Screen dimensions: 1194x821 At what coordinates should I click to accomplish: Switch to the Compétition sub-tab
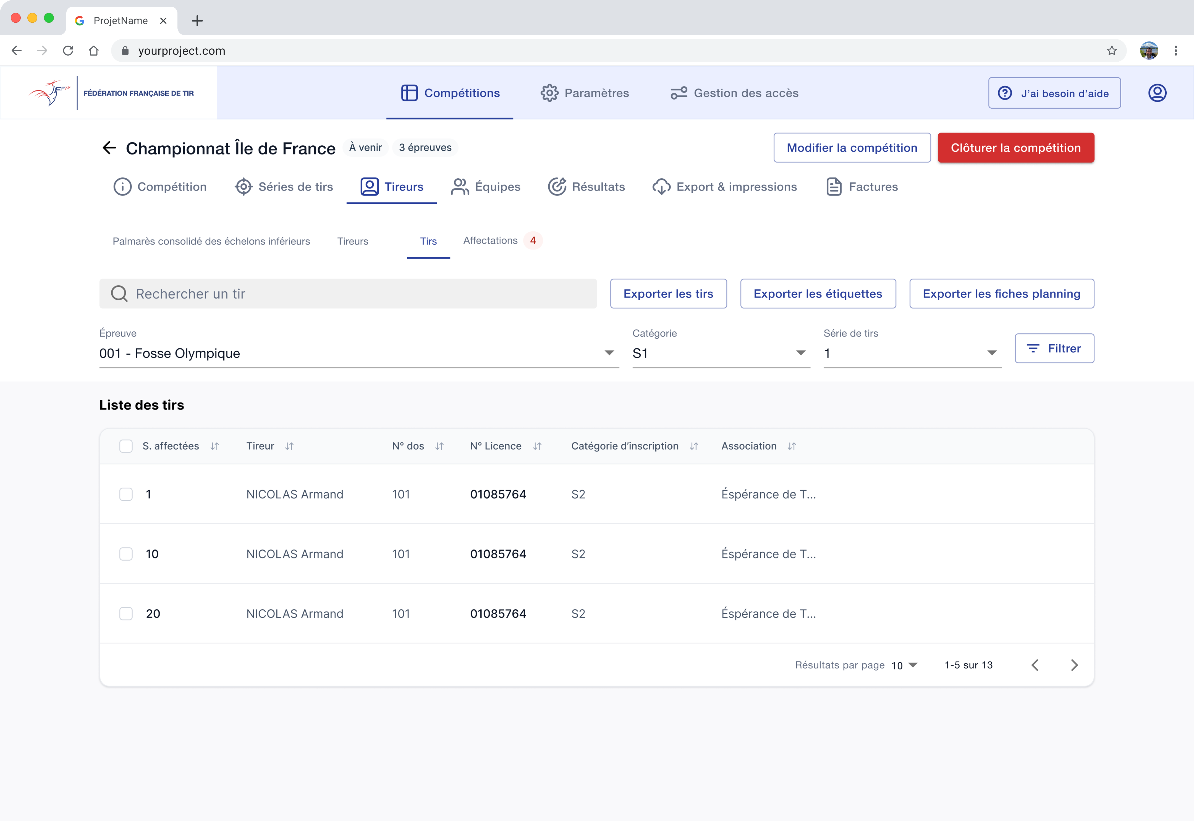tap(160, 187)
